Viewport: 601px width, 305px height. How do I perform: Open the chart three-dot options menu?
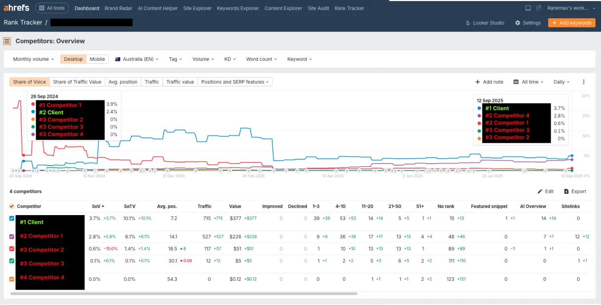pos(584,82)
